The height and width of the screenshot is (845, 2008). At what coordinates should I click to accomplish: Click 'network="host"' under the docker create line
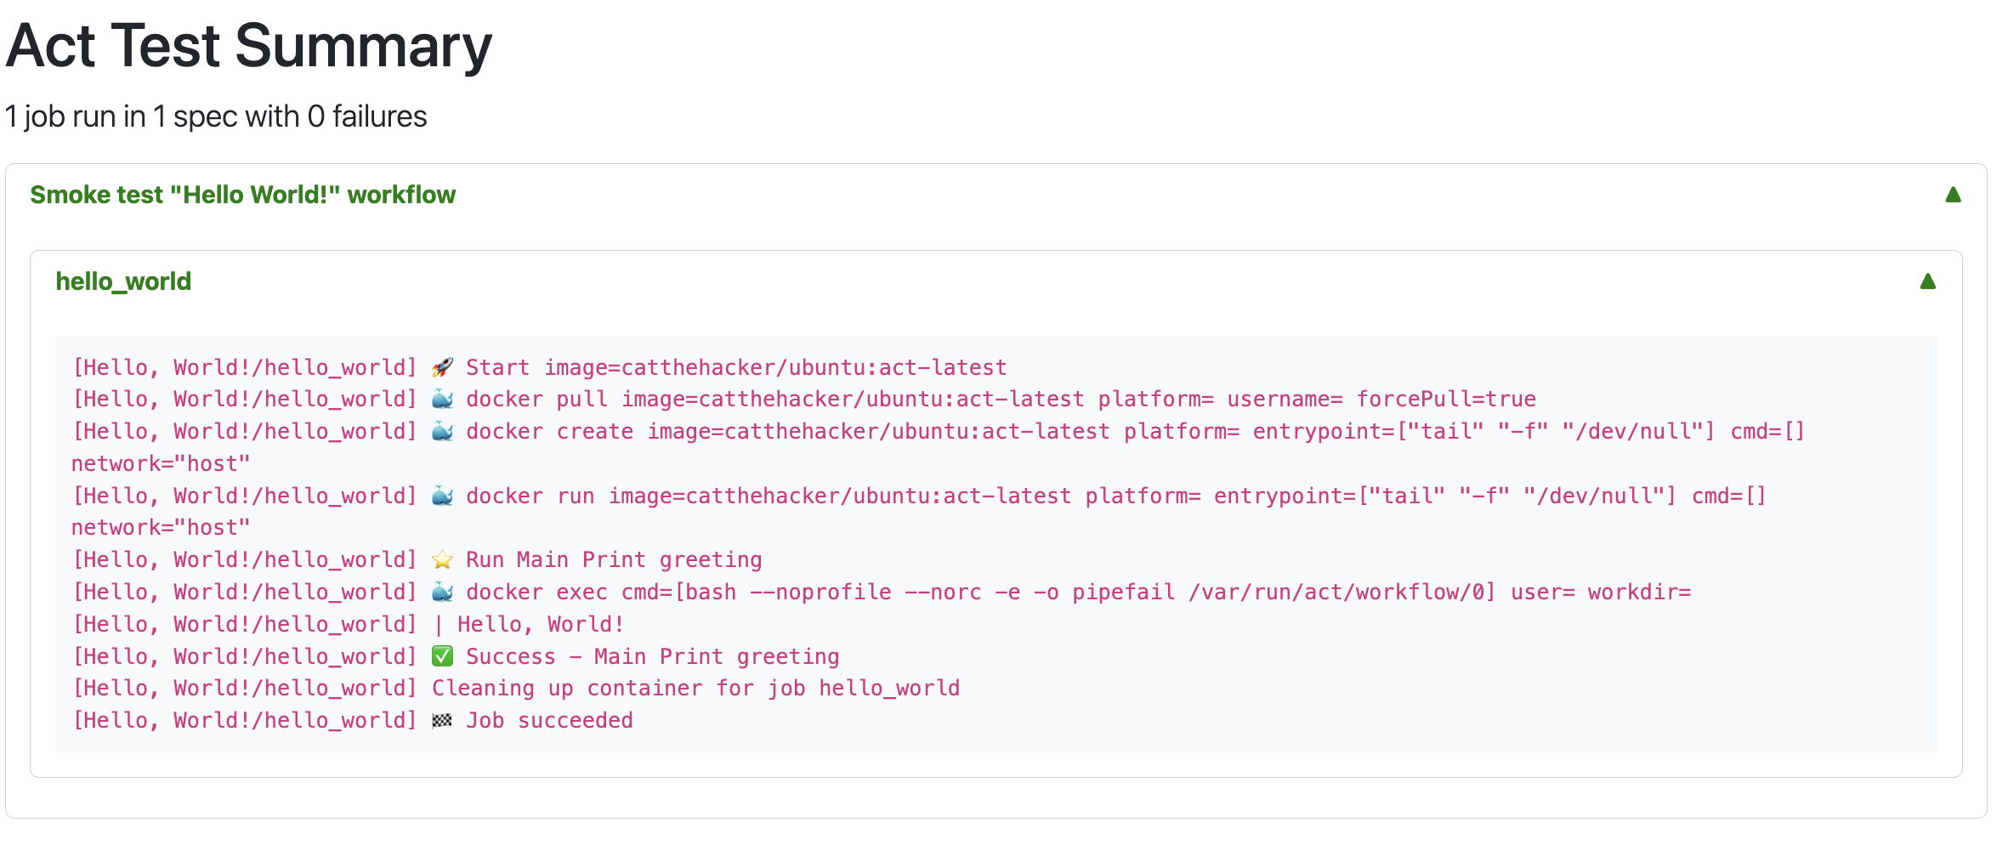click(161, 464)
